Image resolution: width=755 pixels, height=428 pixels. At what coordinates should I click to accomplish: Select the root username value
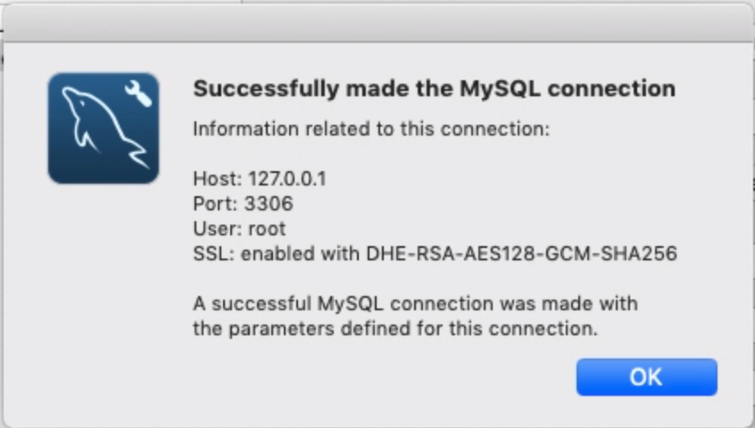(267, 229)
